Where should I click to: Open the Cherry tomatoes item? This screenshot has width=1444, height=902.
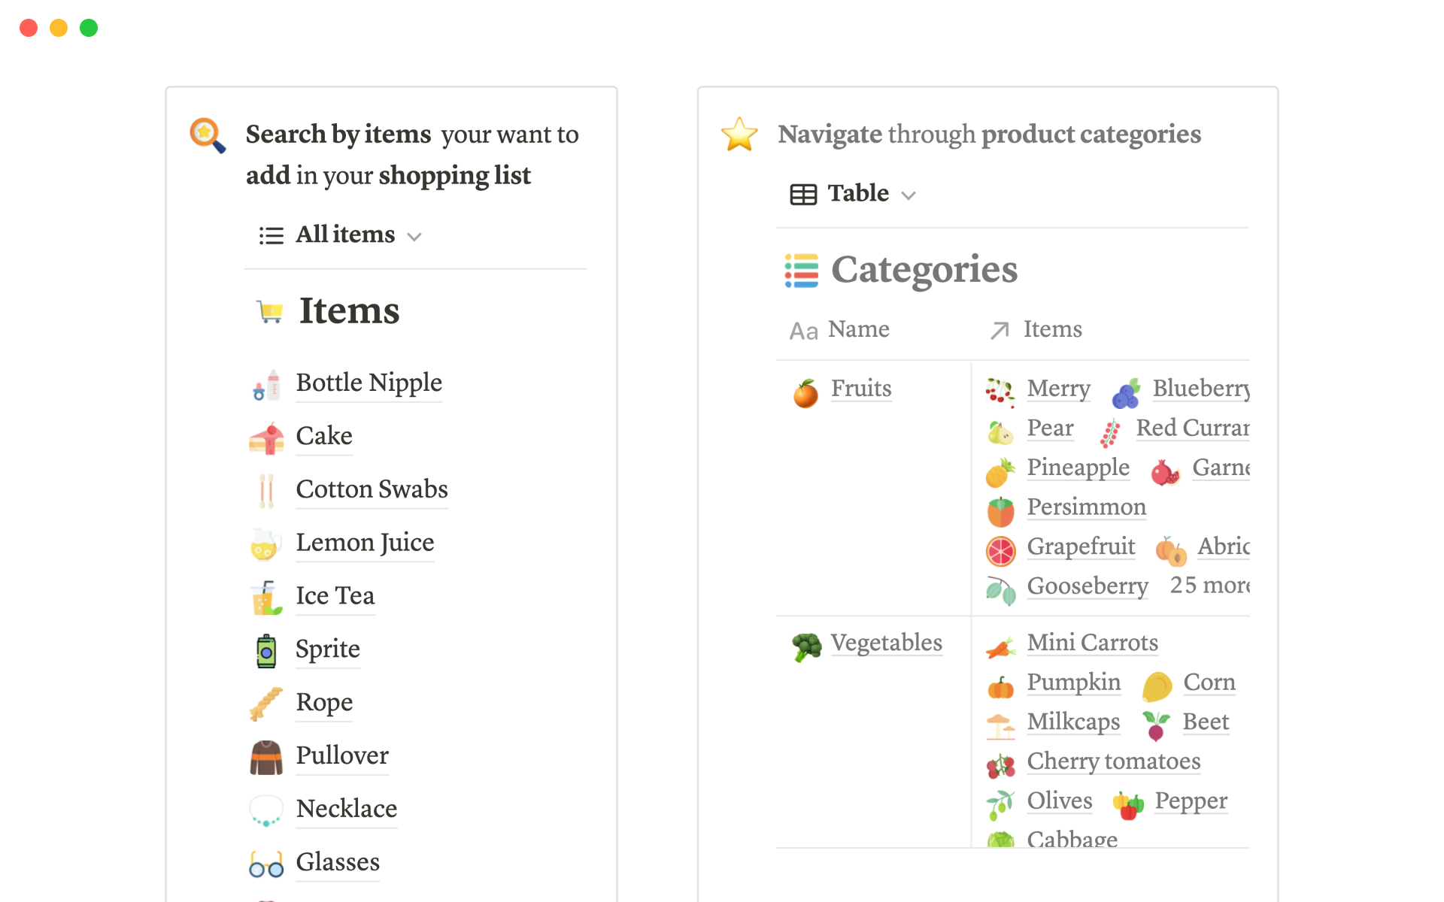(1113, 761)
